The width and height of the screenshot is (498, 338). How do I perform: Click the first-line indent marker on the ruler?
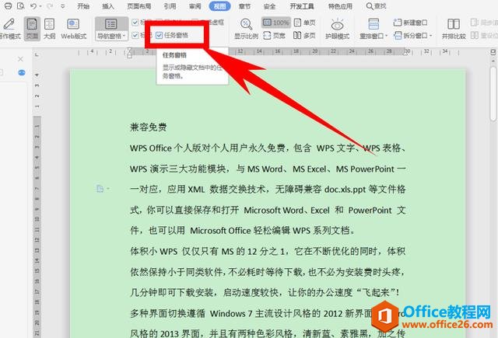129,50
